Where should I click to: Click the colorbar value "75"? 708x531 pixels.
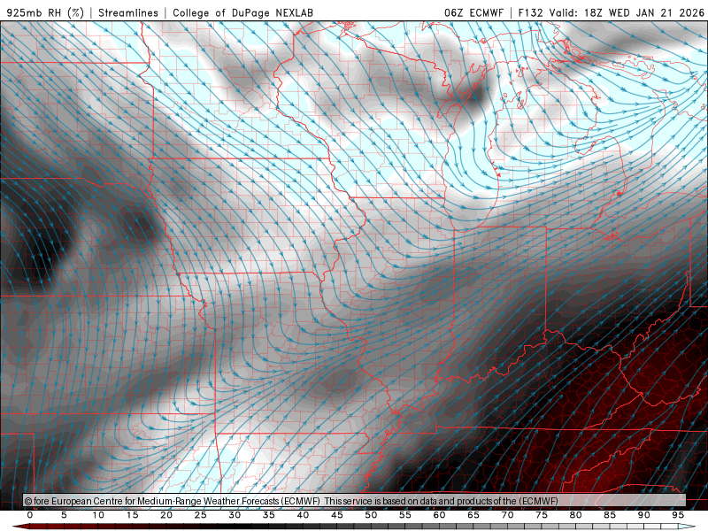click(x=542, y=515)
